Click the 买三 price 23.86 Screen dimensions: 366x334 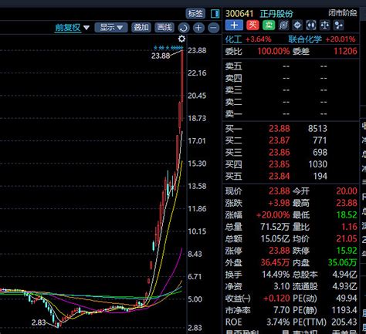[280, 152]
